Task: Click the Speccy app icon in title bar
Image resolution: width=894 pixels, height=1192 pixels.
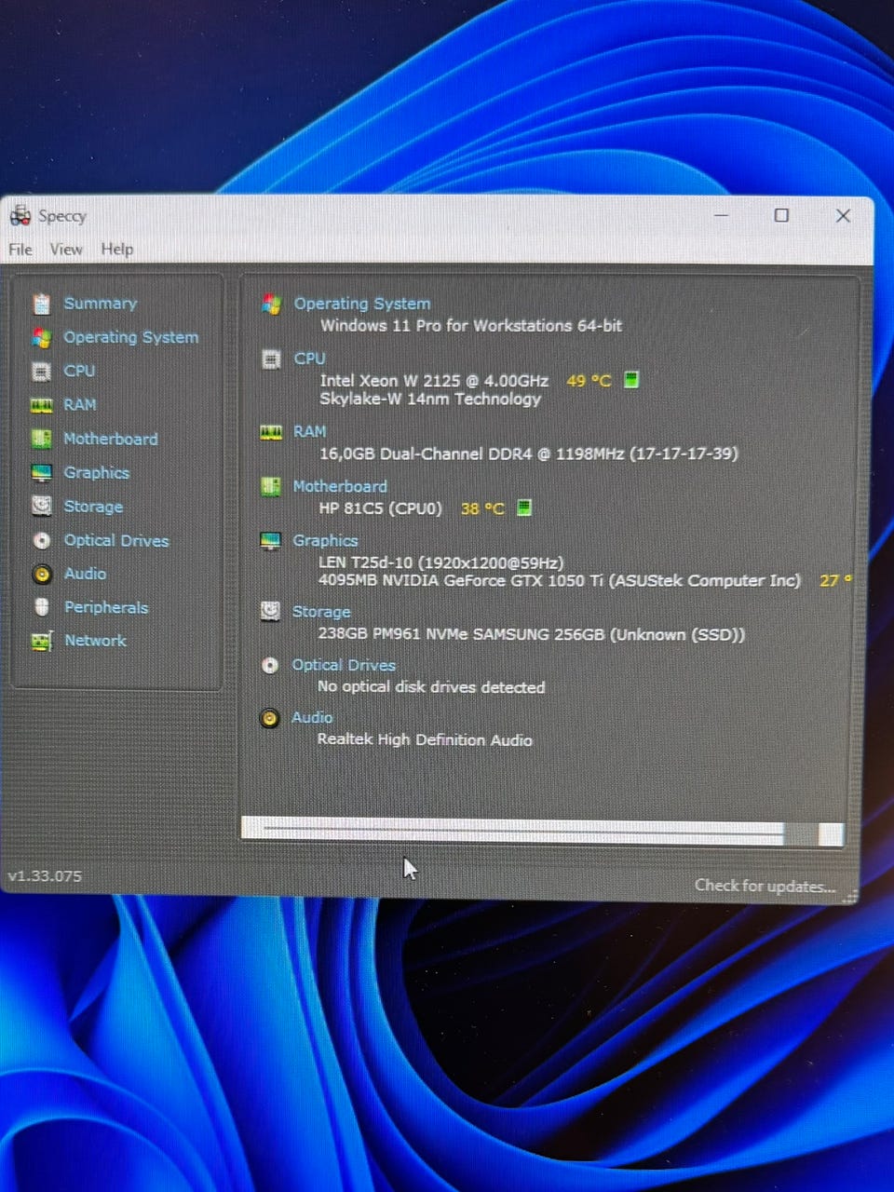Action: (20, 216)
